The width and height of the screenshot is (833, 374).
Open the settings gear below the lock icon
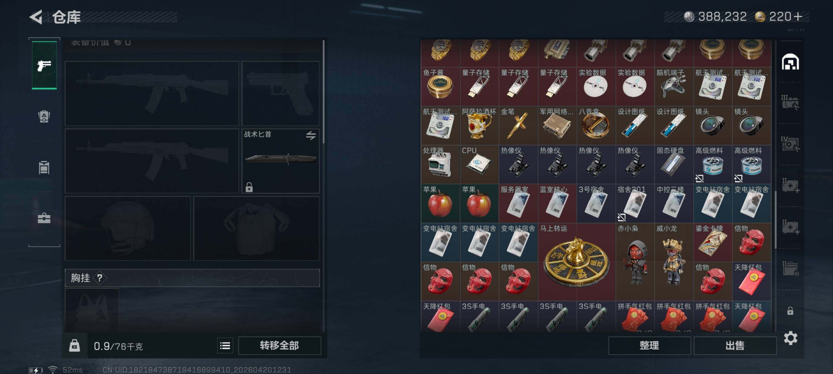[791, 338]
